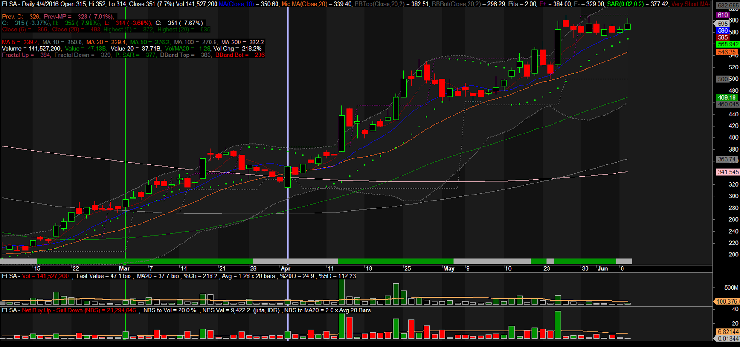
Task: Click the 'NBS to MA20 = 2.0 x Avg 20 Bars' text
Action: tap(327, 310)
